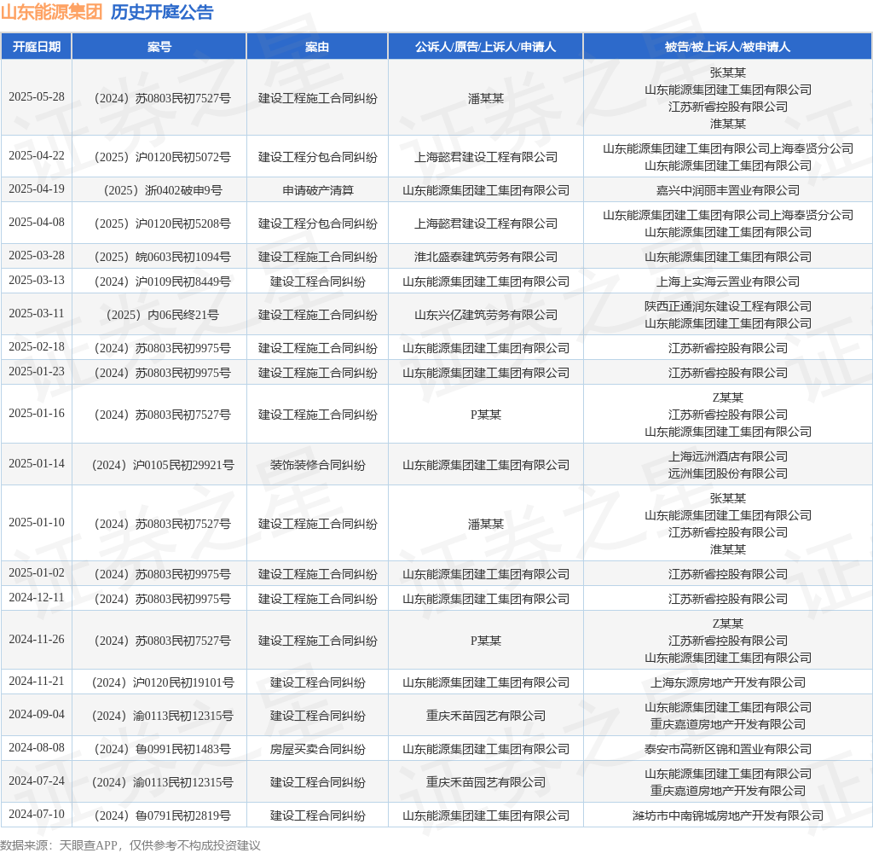This screenshot has height=853, width=873.
Task: Click defendant 上海上实海云置业有限公司
Action: 728,282
